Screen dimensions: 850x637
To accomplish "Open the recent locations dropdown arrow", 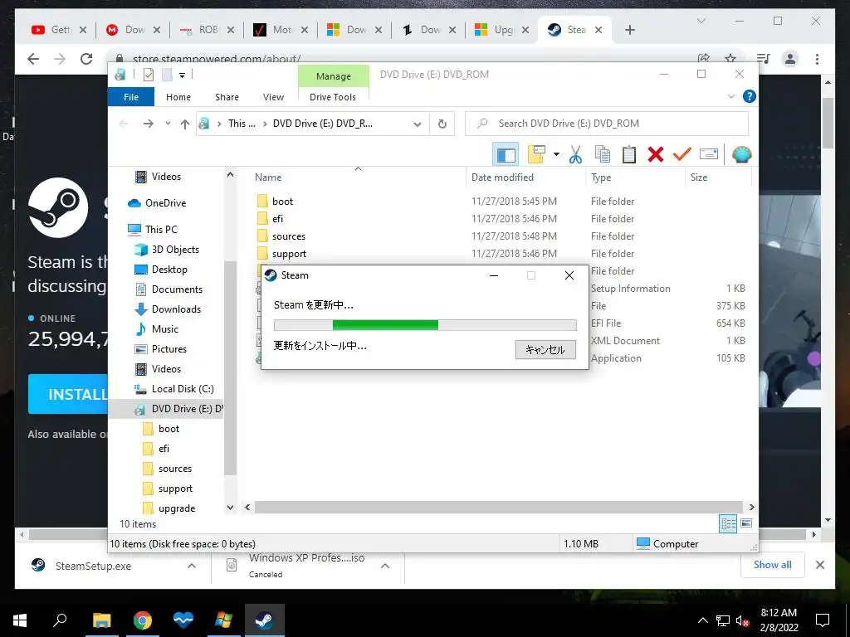I will (168, 124).
